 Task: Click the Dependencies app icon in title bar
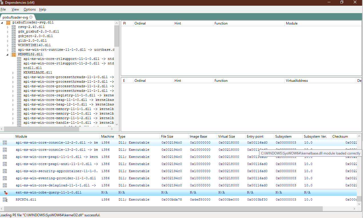(2, 2)
